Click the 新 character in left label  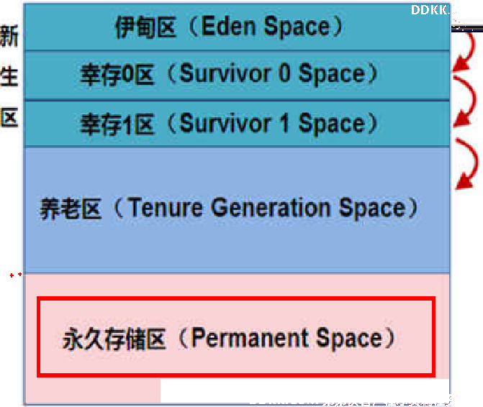pos(9,36)
